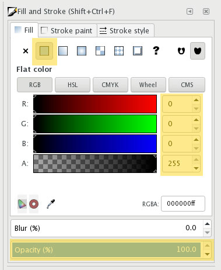
Task: Click the color-managed toggle triangle icon
Action: coord(22,204)
